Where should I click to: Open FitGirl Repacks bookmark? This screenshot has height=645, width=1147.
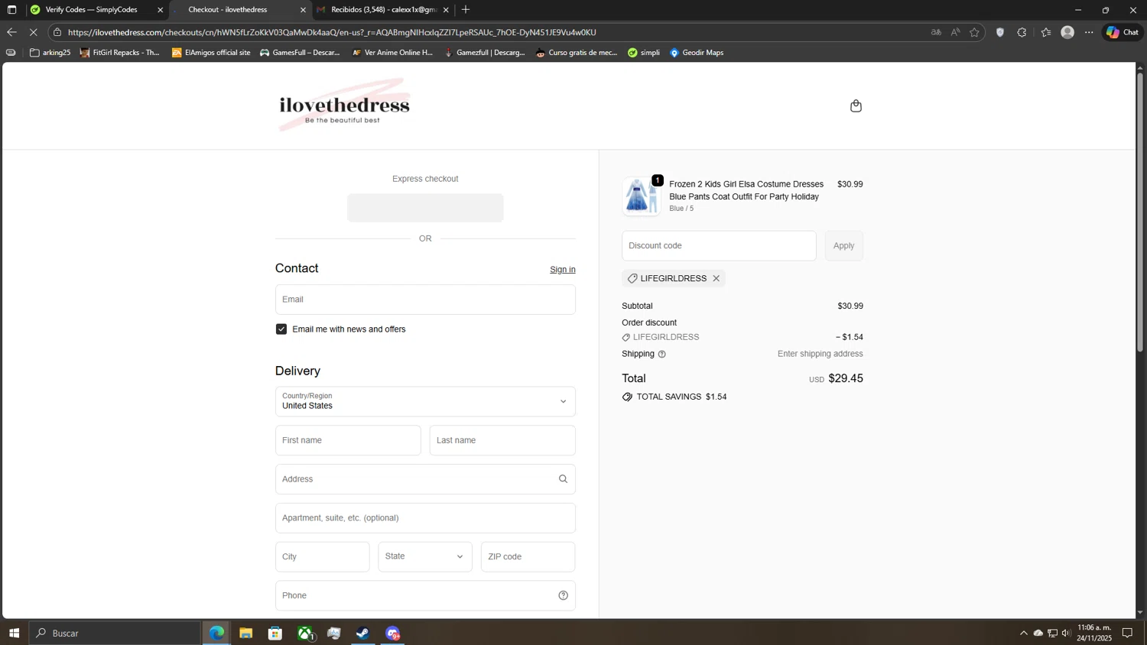click(120, 53)
